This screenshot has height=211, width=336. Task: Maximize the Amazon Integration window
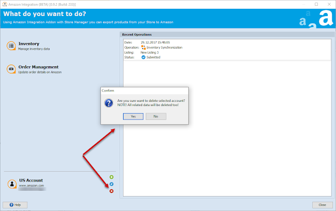[x=316, y=4]
